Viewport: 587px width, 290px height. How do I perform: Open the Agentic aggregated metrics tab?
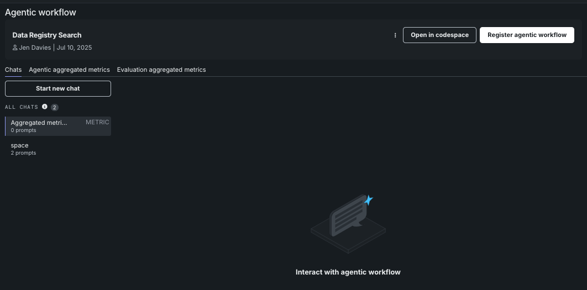click(69, 70)
